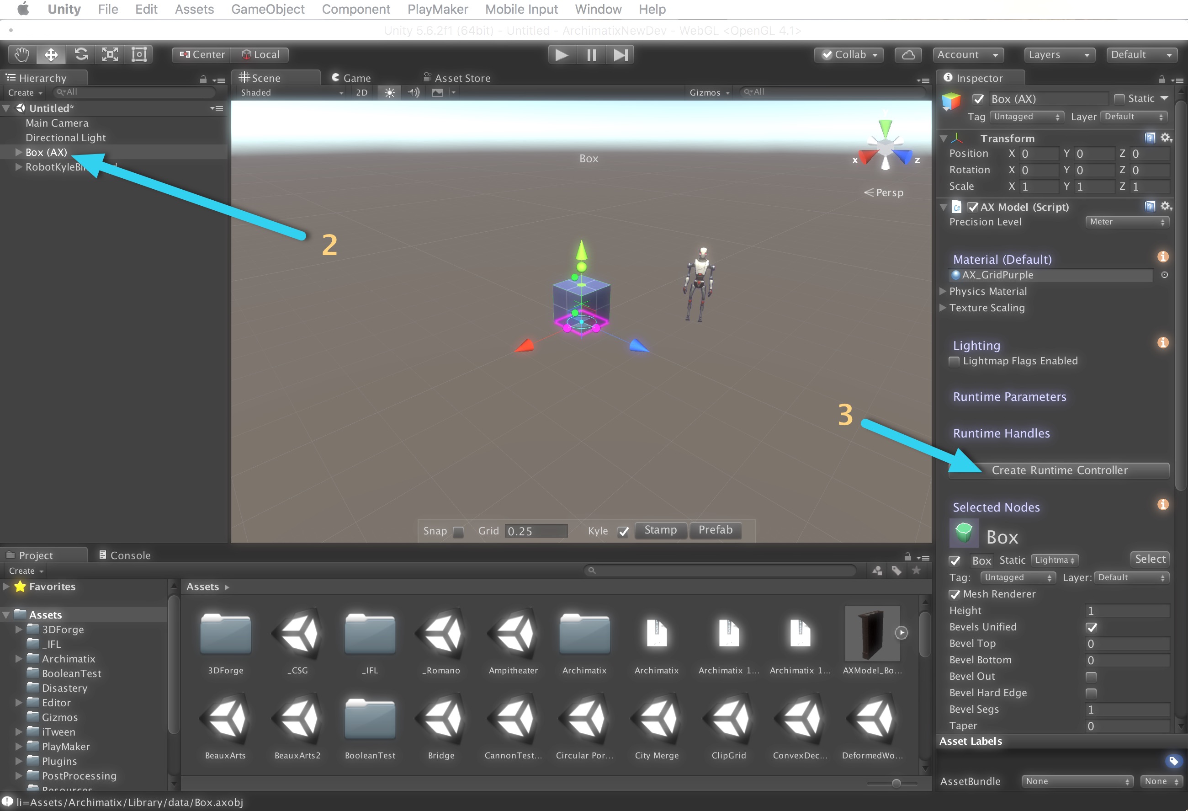Toggle Box (AX) active checkbox
Viewport: 1188px width, 811px height.
pos(978,99)
